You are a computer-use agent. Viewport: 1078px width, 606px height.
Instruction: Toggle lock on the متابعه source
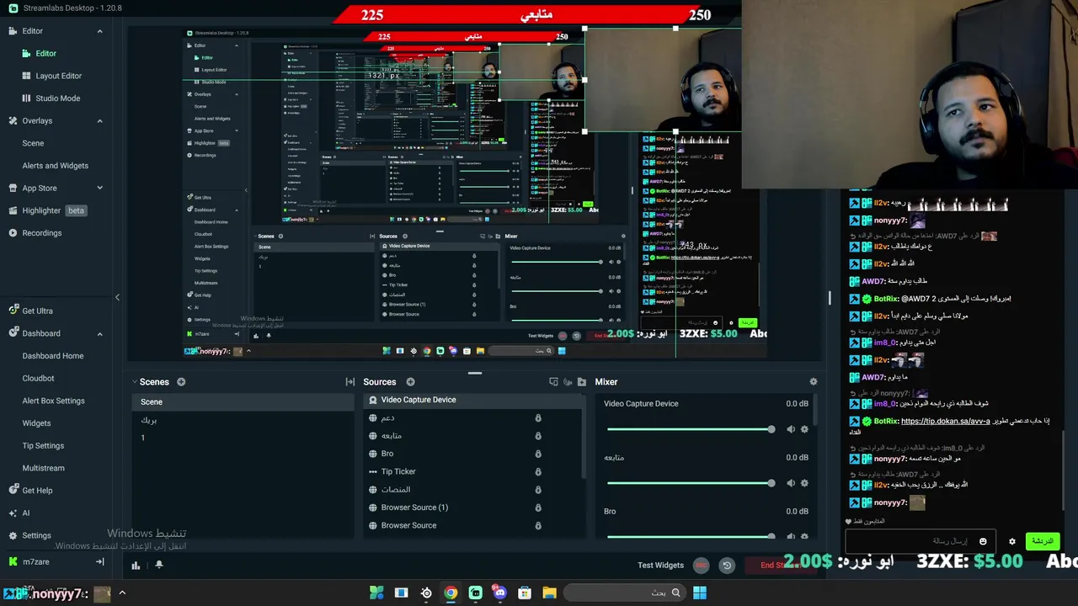tap(538, 436)
